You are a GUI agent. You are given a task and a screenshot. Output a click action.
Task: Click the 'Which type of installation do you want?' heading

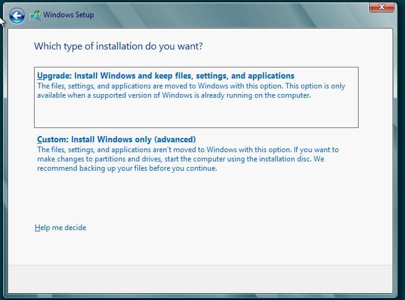tap(119, 46)
